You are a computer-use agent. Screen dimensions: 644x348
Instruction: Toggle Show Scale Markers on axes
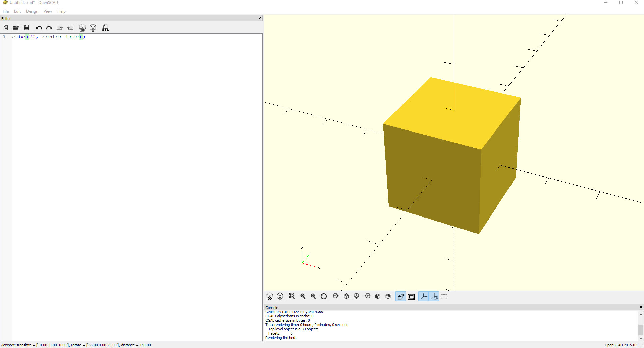[434, 296]
